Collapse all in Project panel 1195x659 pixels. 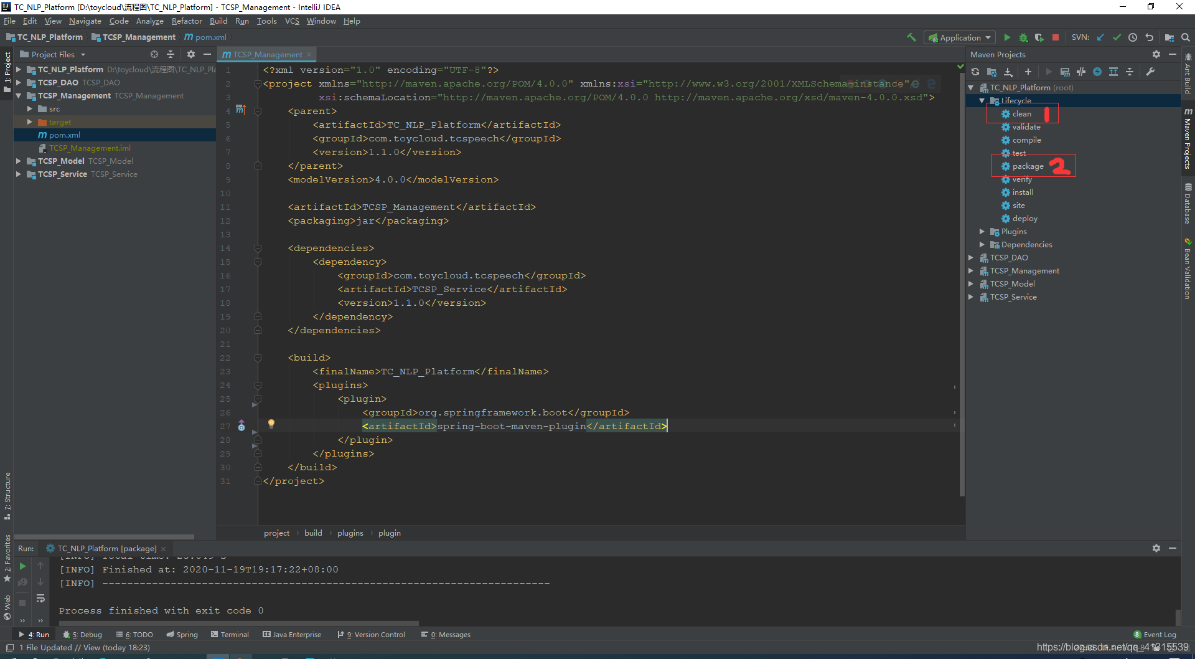[171, 54]
